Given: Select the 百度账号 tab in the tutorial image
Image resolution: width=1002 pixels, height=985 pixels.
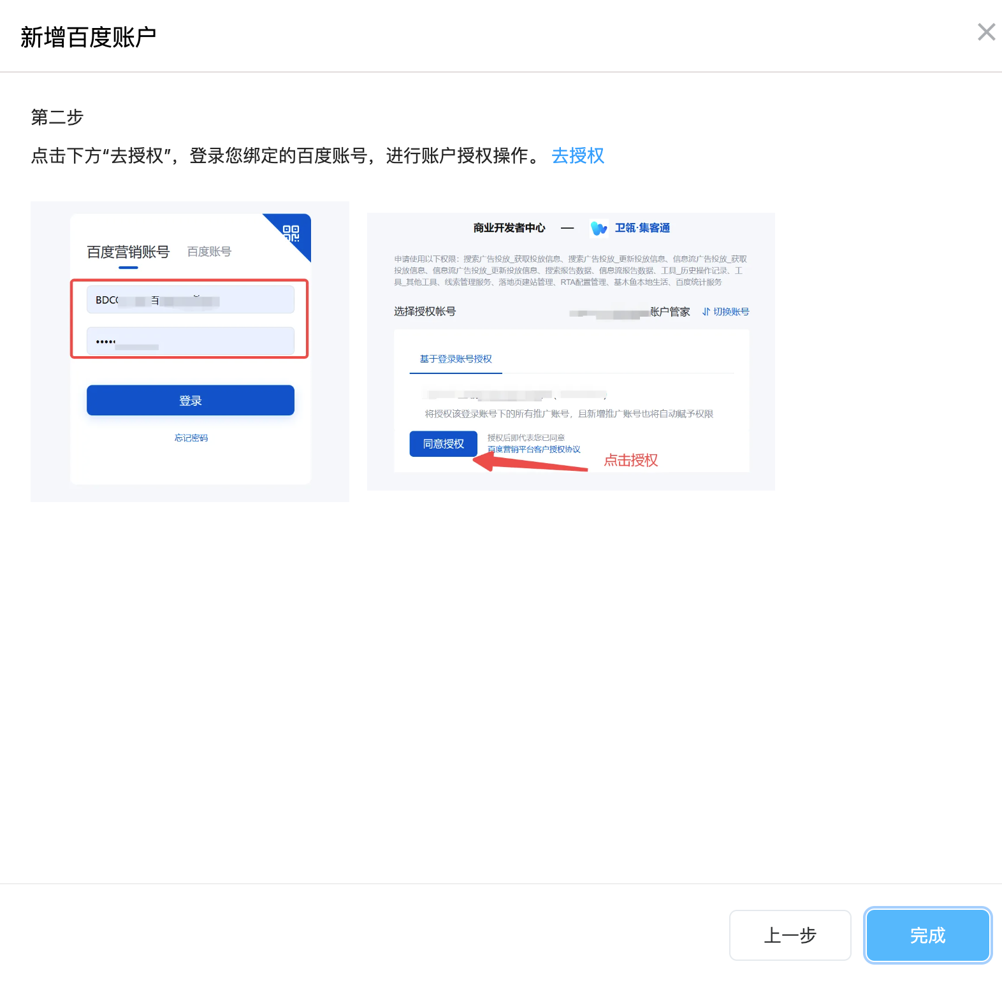Looking at the screenshot, I should (209, 252).
